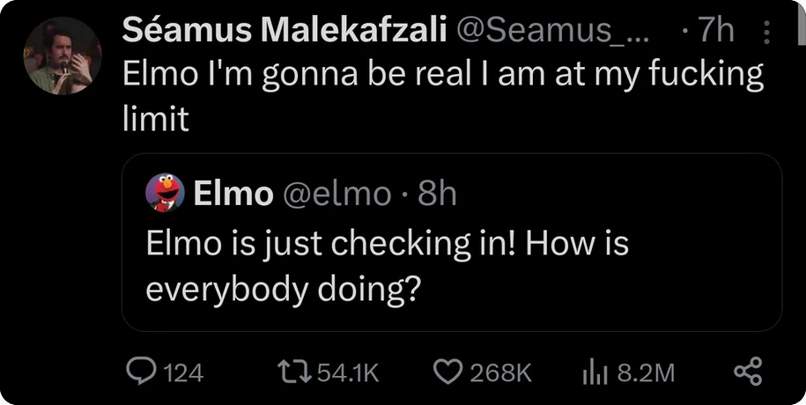
Task: Click the 7h timestamp of the tweet
Action: pyautogui.click(x=713, y=32)
